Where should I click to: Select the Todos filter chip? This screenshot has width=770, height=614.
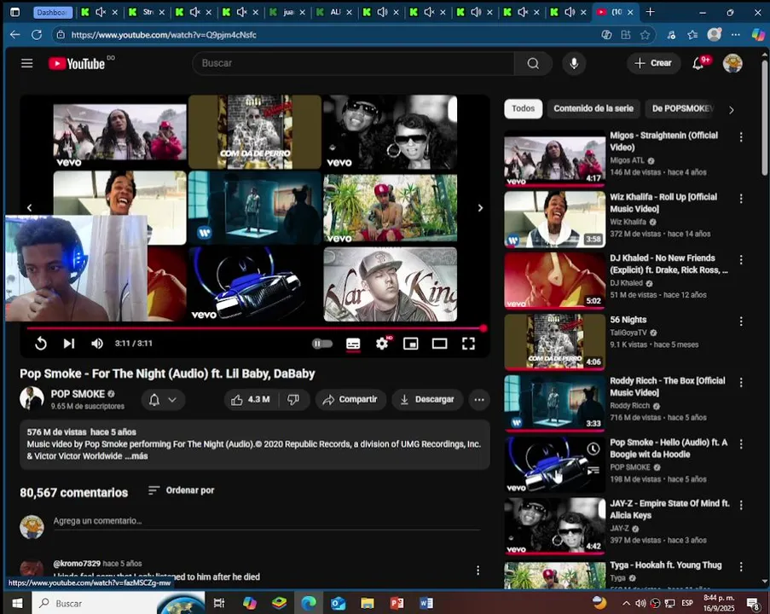click(x=523, y=108)
